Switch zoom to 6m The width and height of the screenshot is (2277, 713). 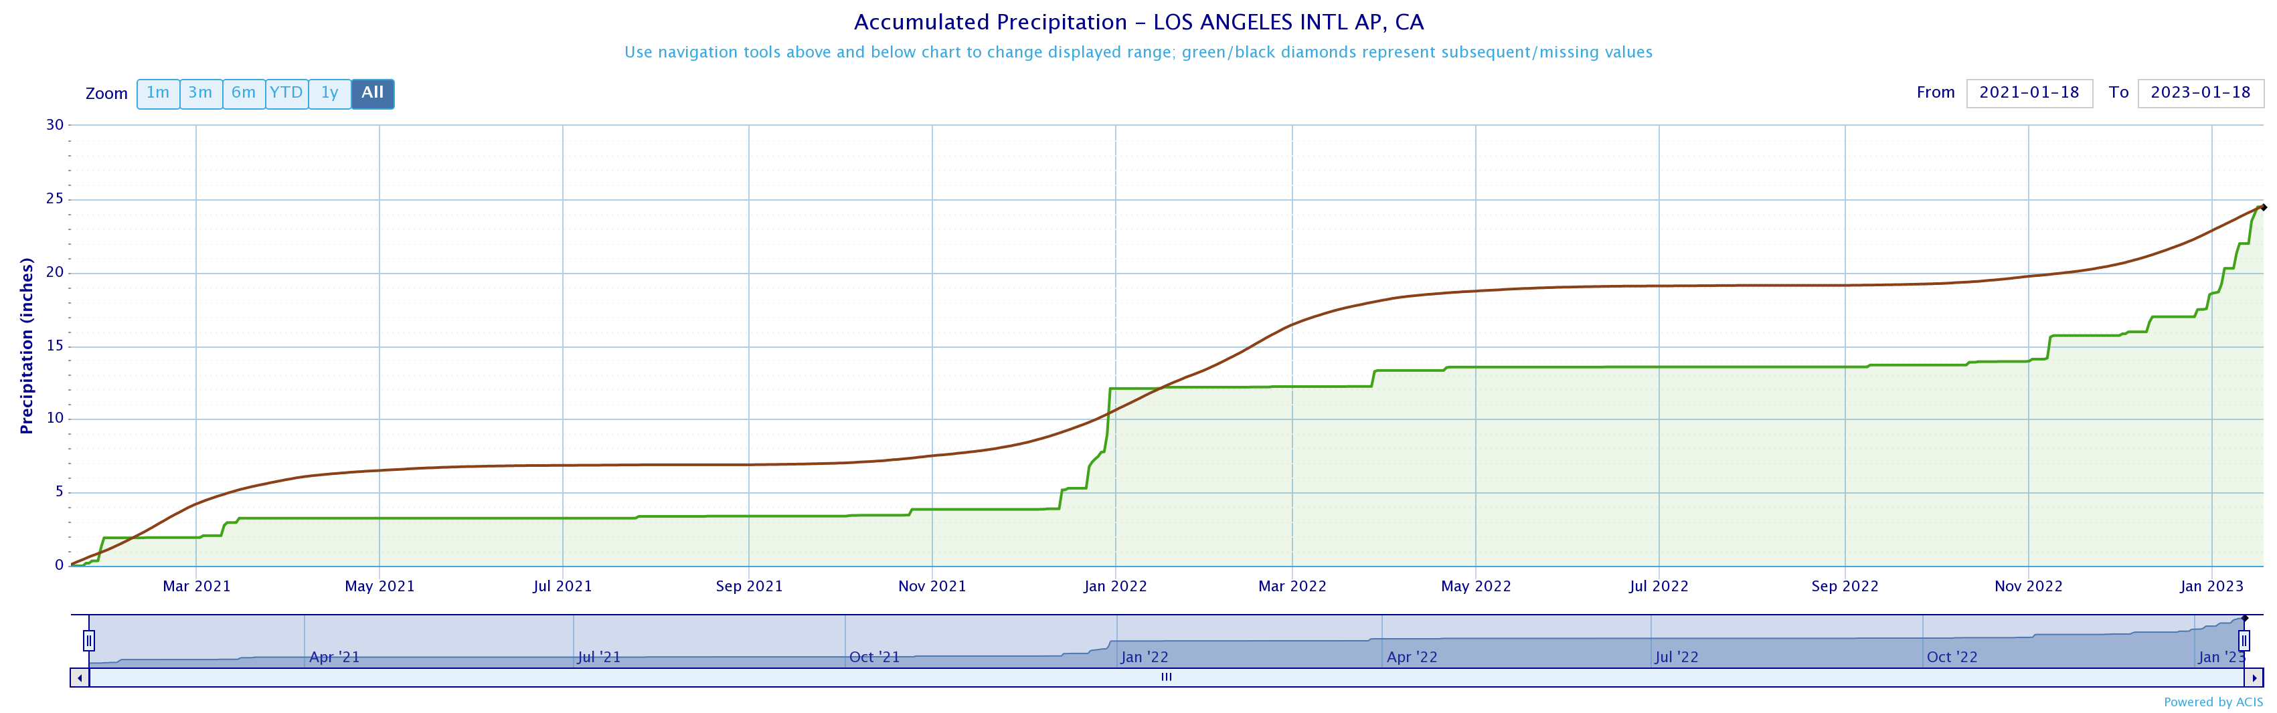[244, 94]
